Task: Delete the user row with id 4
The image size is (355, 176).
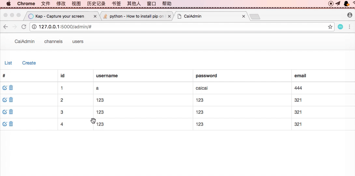Action: coord(11,124)
